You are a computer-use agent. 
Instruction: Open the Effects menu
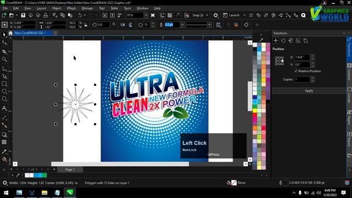pos(71,8)
